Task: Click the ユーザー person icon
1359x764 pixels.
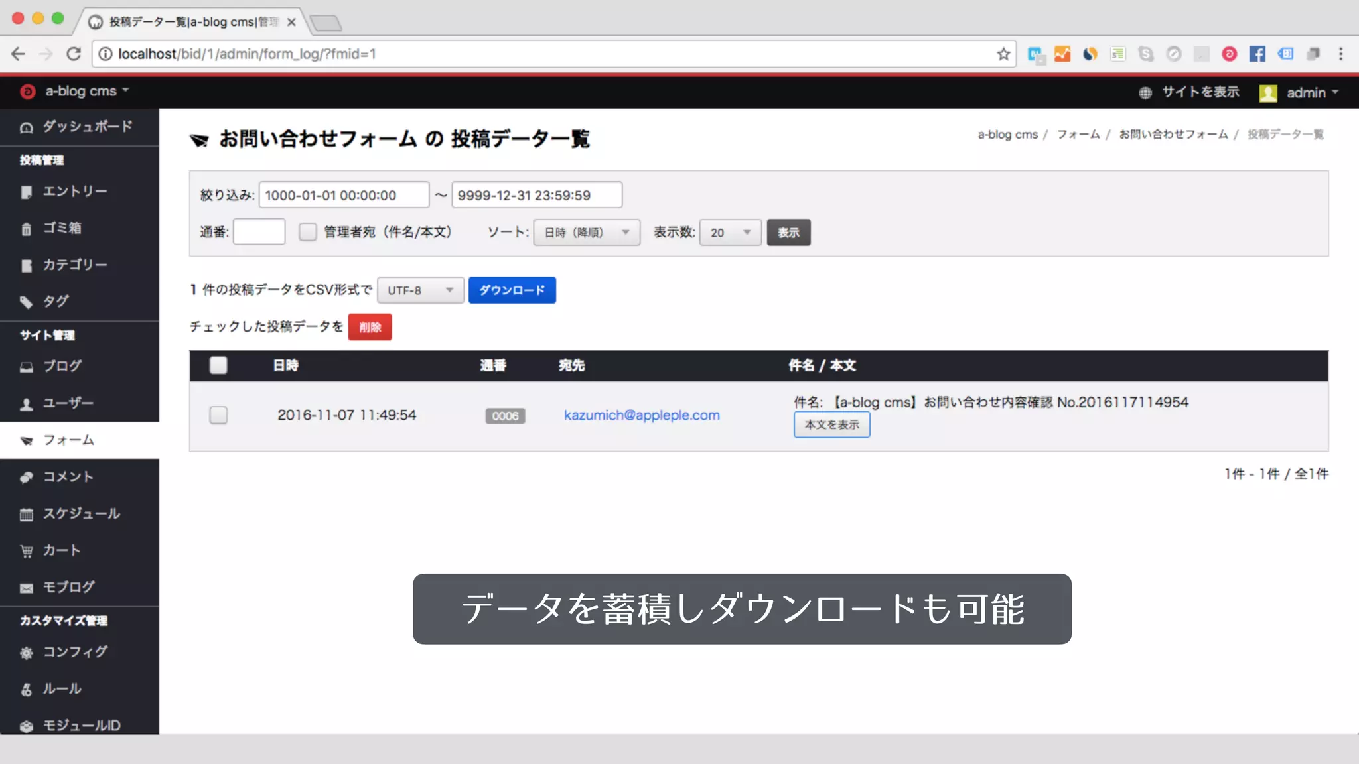Action: pyautogui.click(x=27, y=404)
